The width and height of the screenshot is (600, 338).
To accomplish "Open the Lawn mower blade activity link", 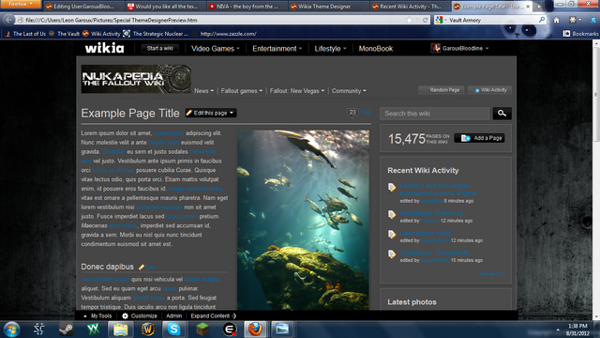I will coord(426,233).
